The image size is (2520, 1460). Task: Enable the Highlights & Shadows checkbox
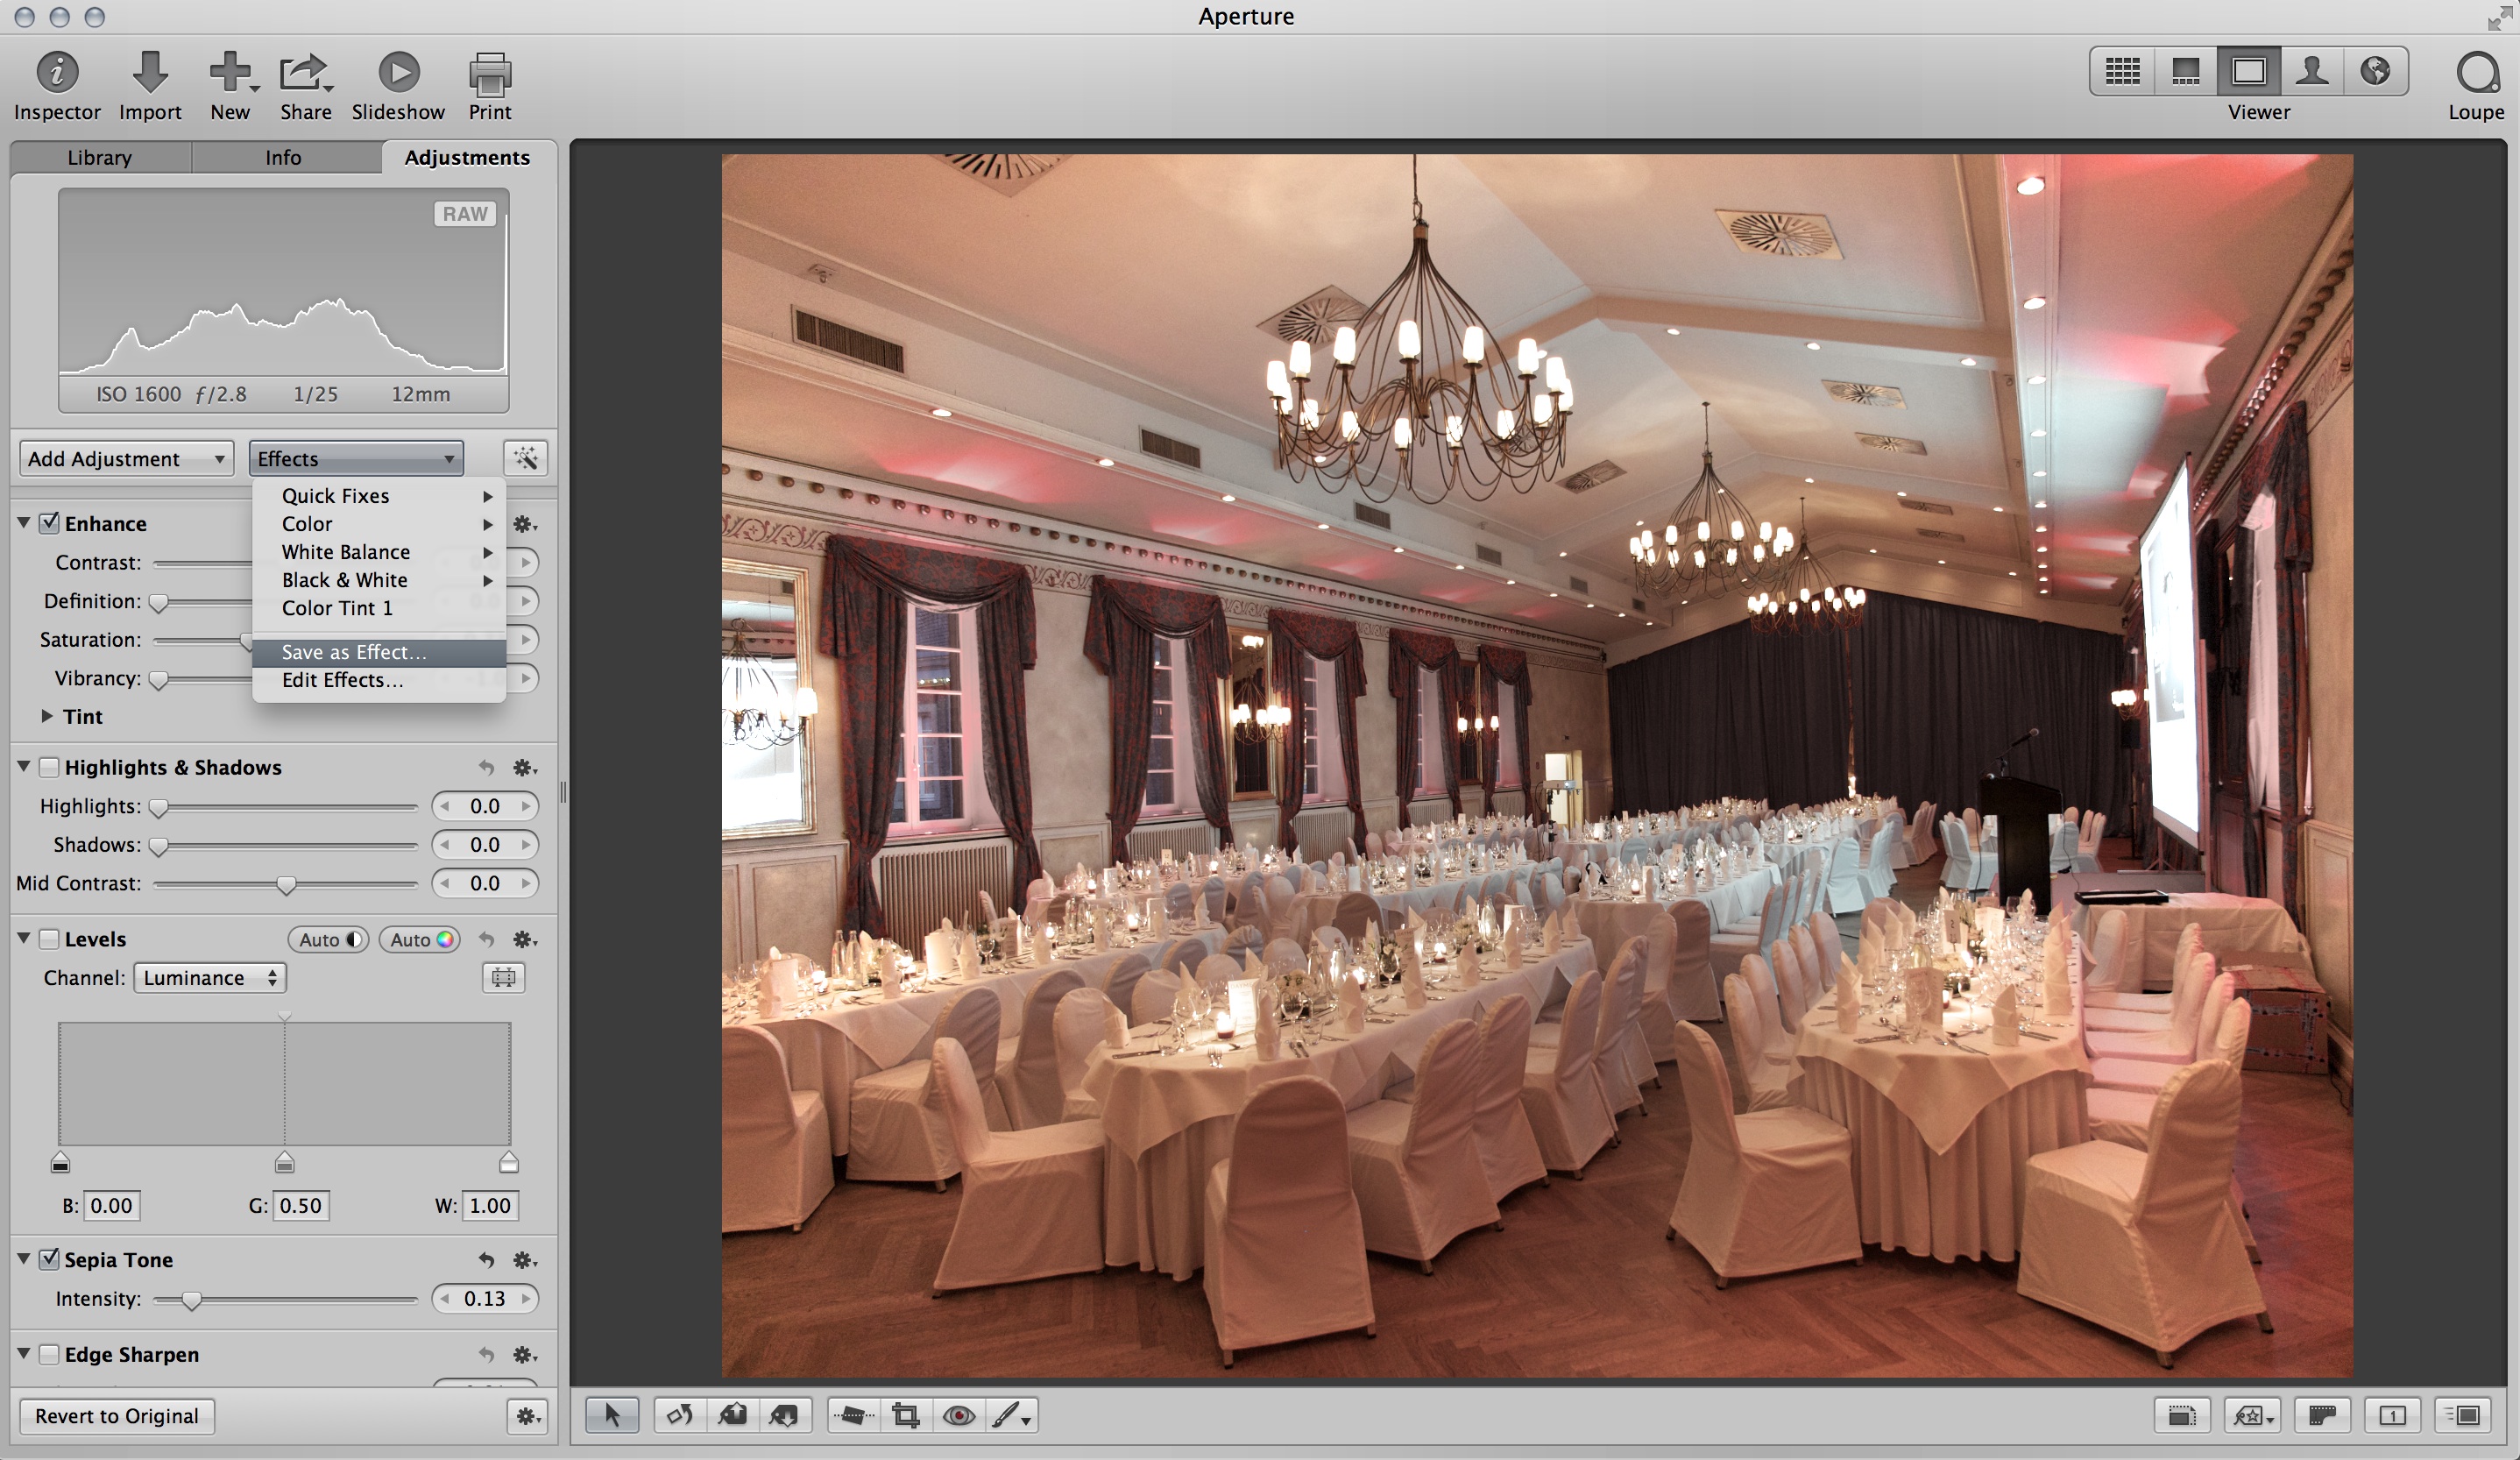(49, 767)
